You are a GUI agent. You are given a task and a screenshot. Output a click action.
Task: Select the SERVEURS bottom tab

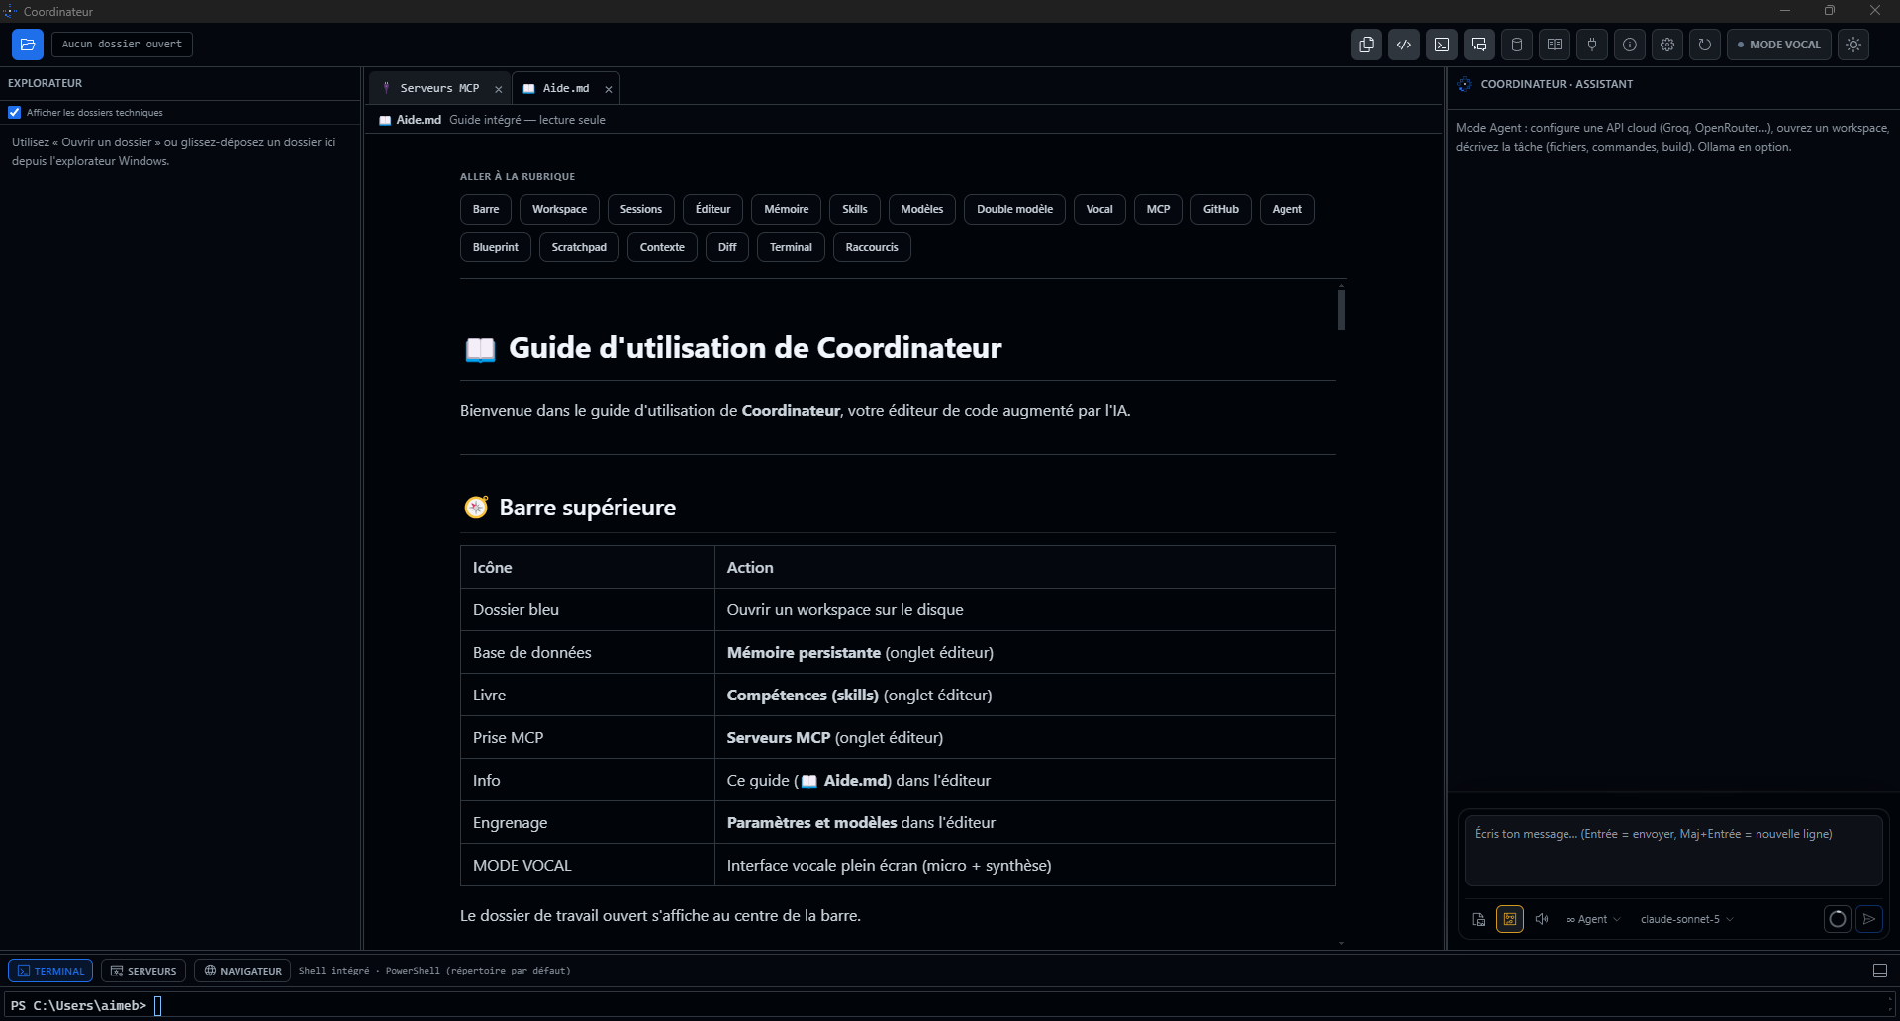coord(143,971)
